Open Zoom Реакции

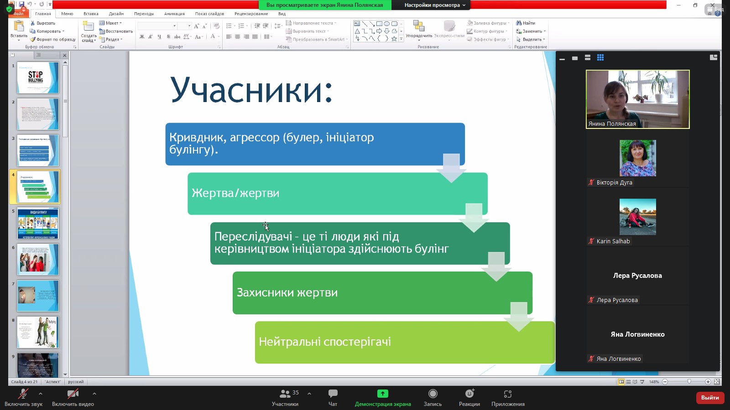[x=469, y=397]
